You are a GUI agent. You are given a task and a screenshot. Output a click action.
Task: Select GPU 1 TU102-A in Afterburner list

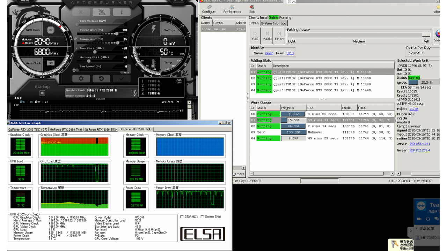[151, 81]
